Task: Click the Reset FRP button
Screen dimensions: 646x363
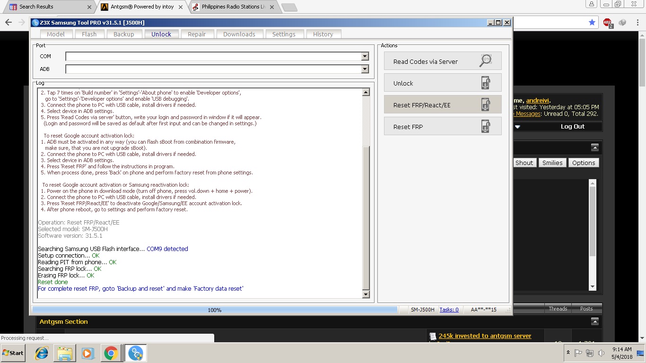Action: point(443,126)
